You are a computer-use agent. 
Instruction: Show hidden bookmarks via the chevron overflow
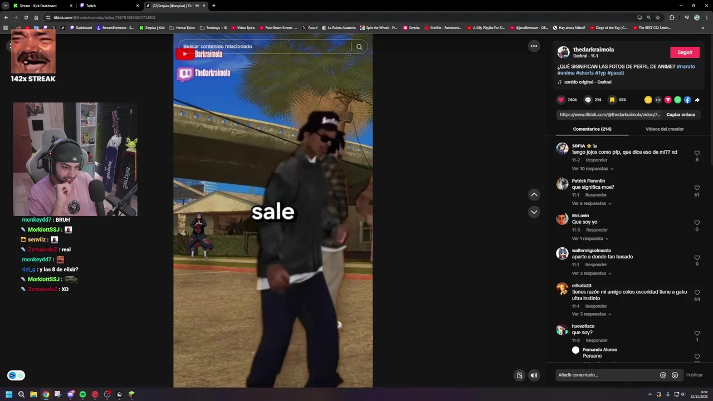702,28
